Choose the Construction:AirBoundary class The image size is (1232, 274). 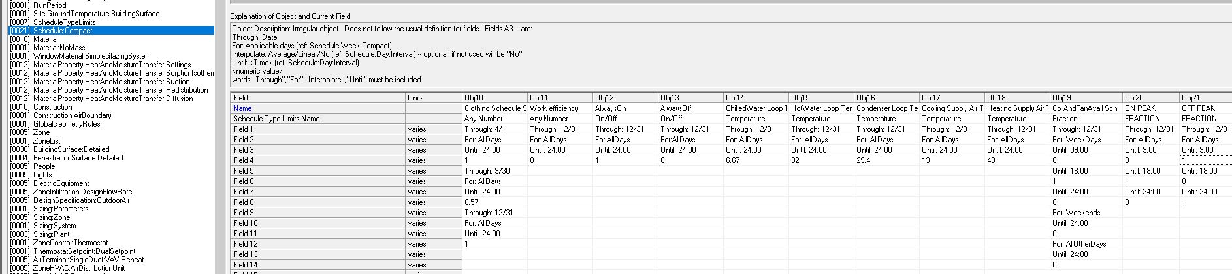click(x=72, y=115)
